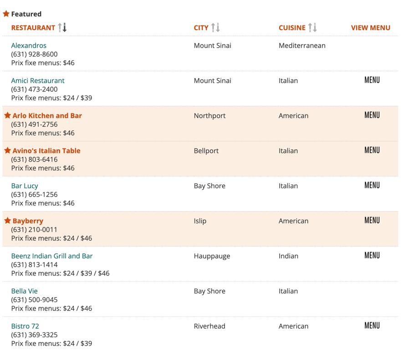Click star icon beside Arlo Kitchen and Bar
This screenshot has height=351, width=418.
tap(7, 115)
